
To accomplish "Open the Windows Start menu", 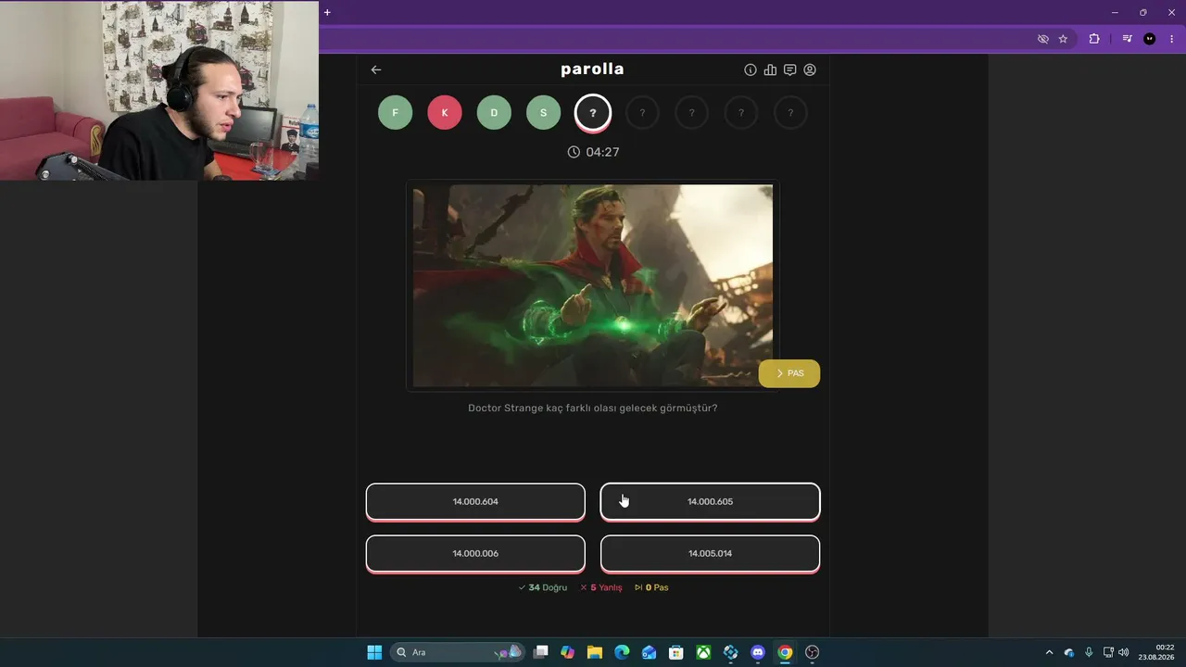I will pyautogui.click(x=374, y=652).
